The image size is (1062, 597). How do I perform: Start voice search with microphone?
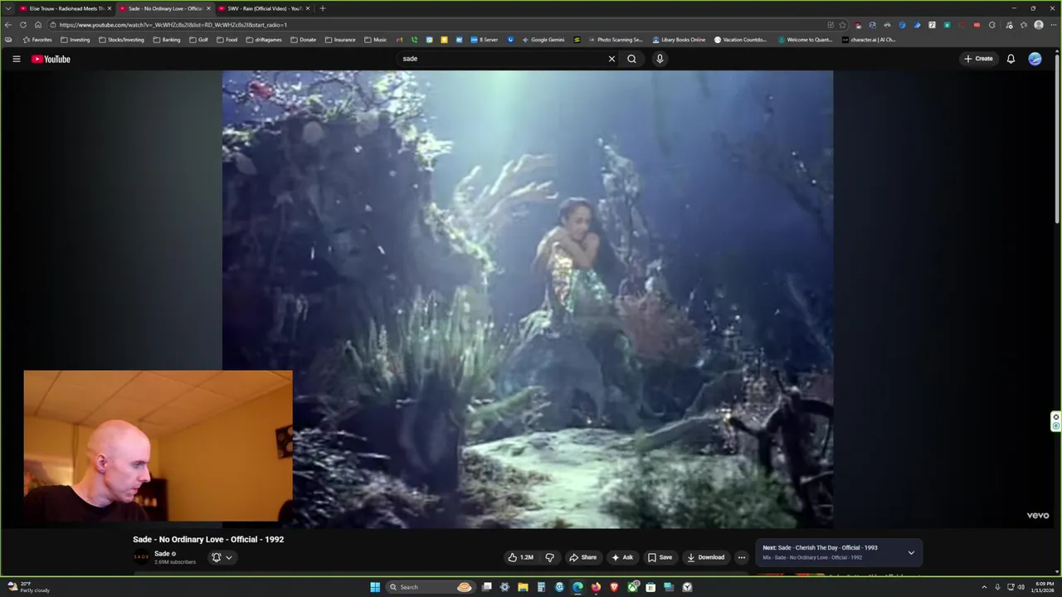tap(660, 59)
